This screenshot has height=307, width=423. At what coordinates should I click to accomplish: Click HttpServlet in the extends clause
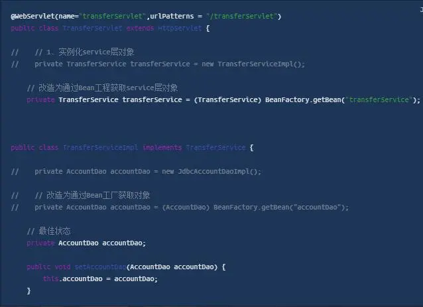[x=180, y=28]
